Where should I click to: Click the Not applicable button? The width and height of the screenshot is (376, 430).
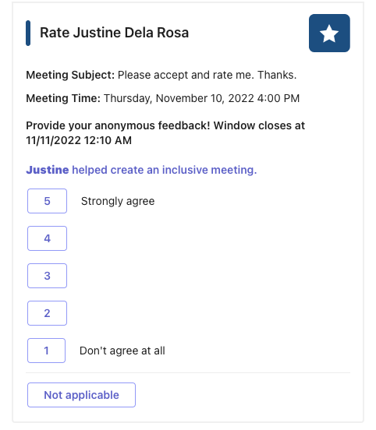81,395
